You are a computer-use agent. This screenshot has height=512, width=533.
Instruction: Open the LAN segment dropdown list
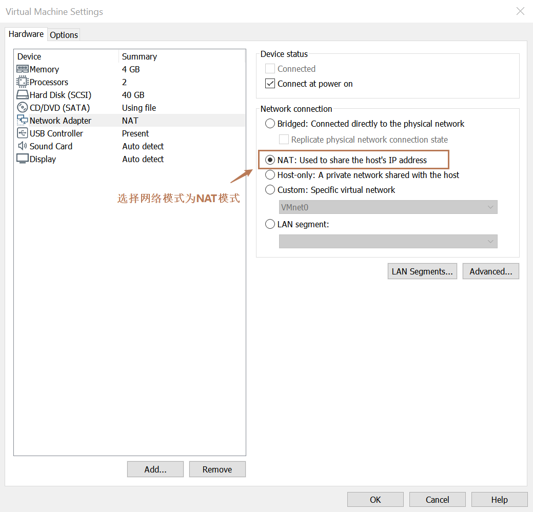388,242
